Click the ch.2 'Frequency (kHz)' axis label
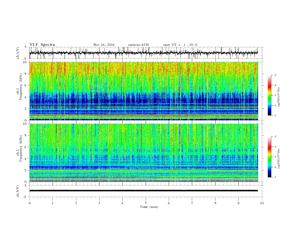Screen dimensions: 295x228 click(21, 148)
